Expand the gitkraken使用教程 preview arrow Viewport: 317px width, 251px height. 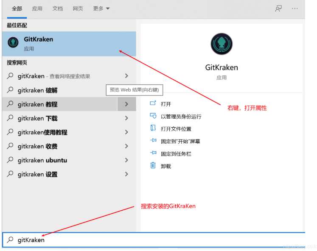126,132
